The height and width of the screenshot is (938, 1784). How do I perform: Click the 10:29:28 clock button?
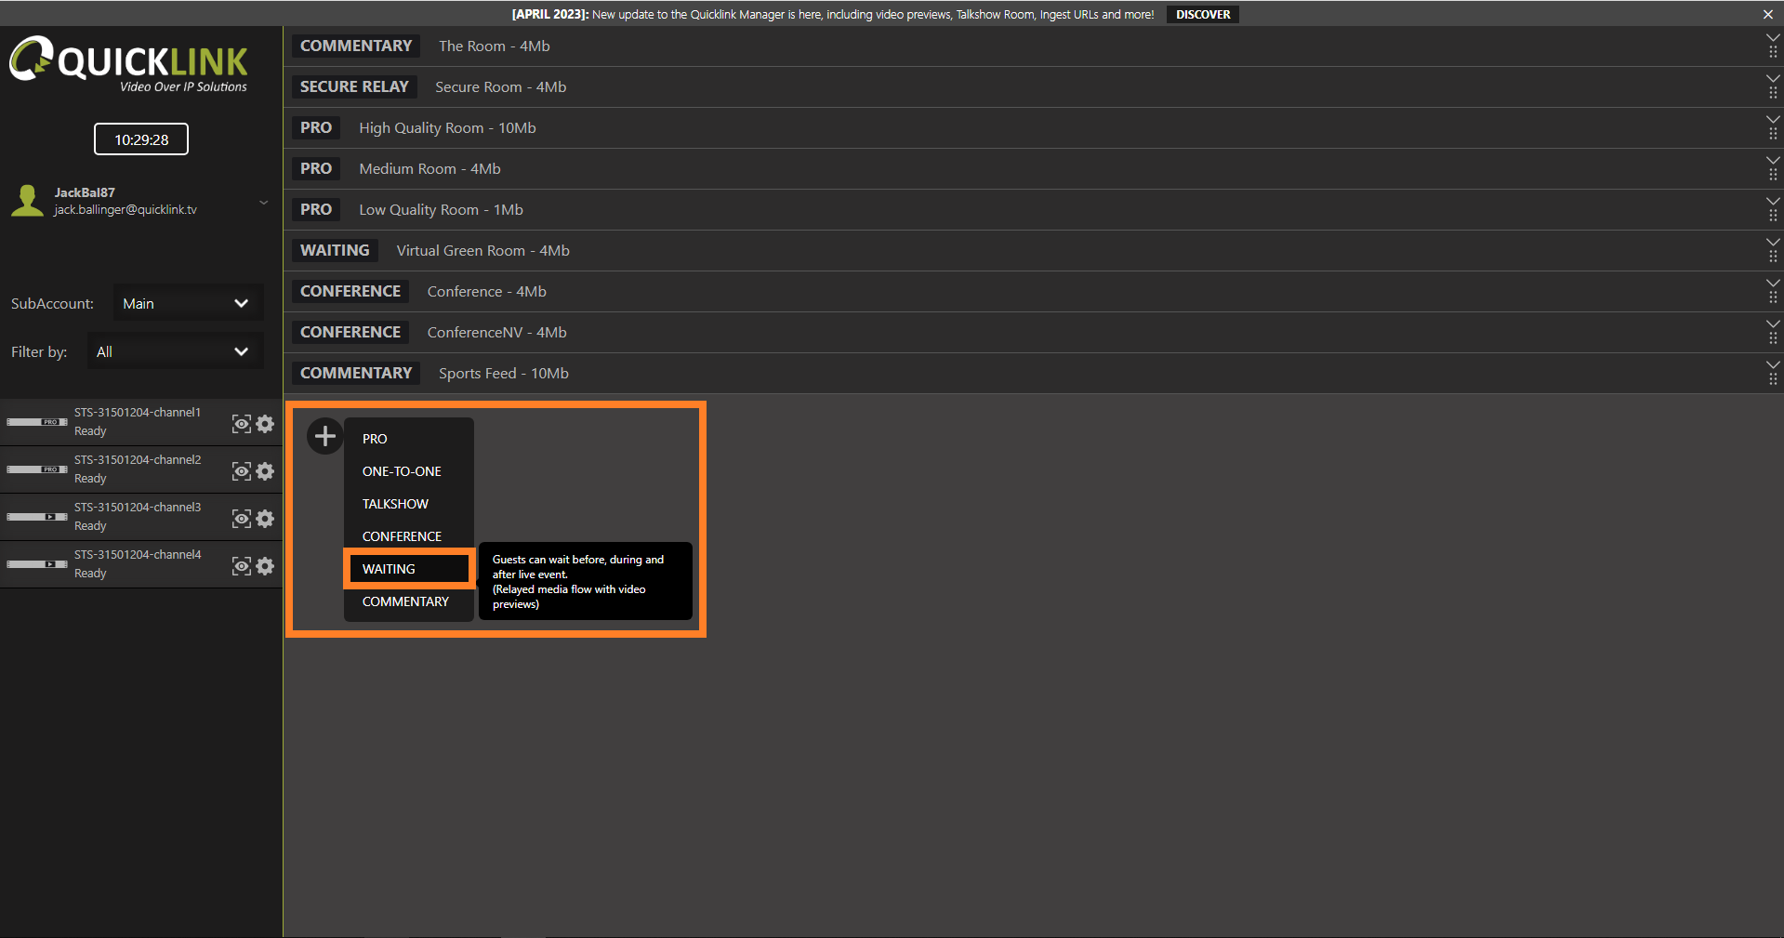point(141,139)
